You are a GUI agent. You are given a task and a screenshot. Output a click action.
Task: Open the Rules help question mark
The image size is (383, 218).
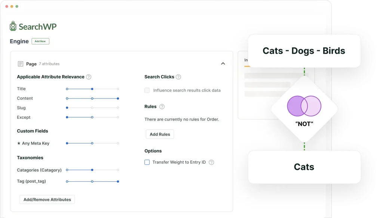(162, 106)
